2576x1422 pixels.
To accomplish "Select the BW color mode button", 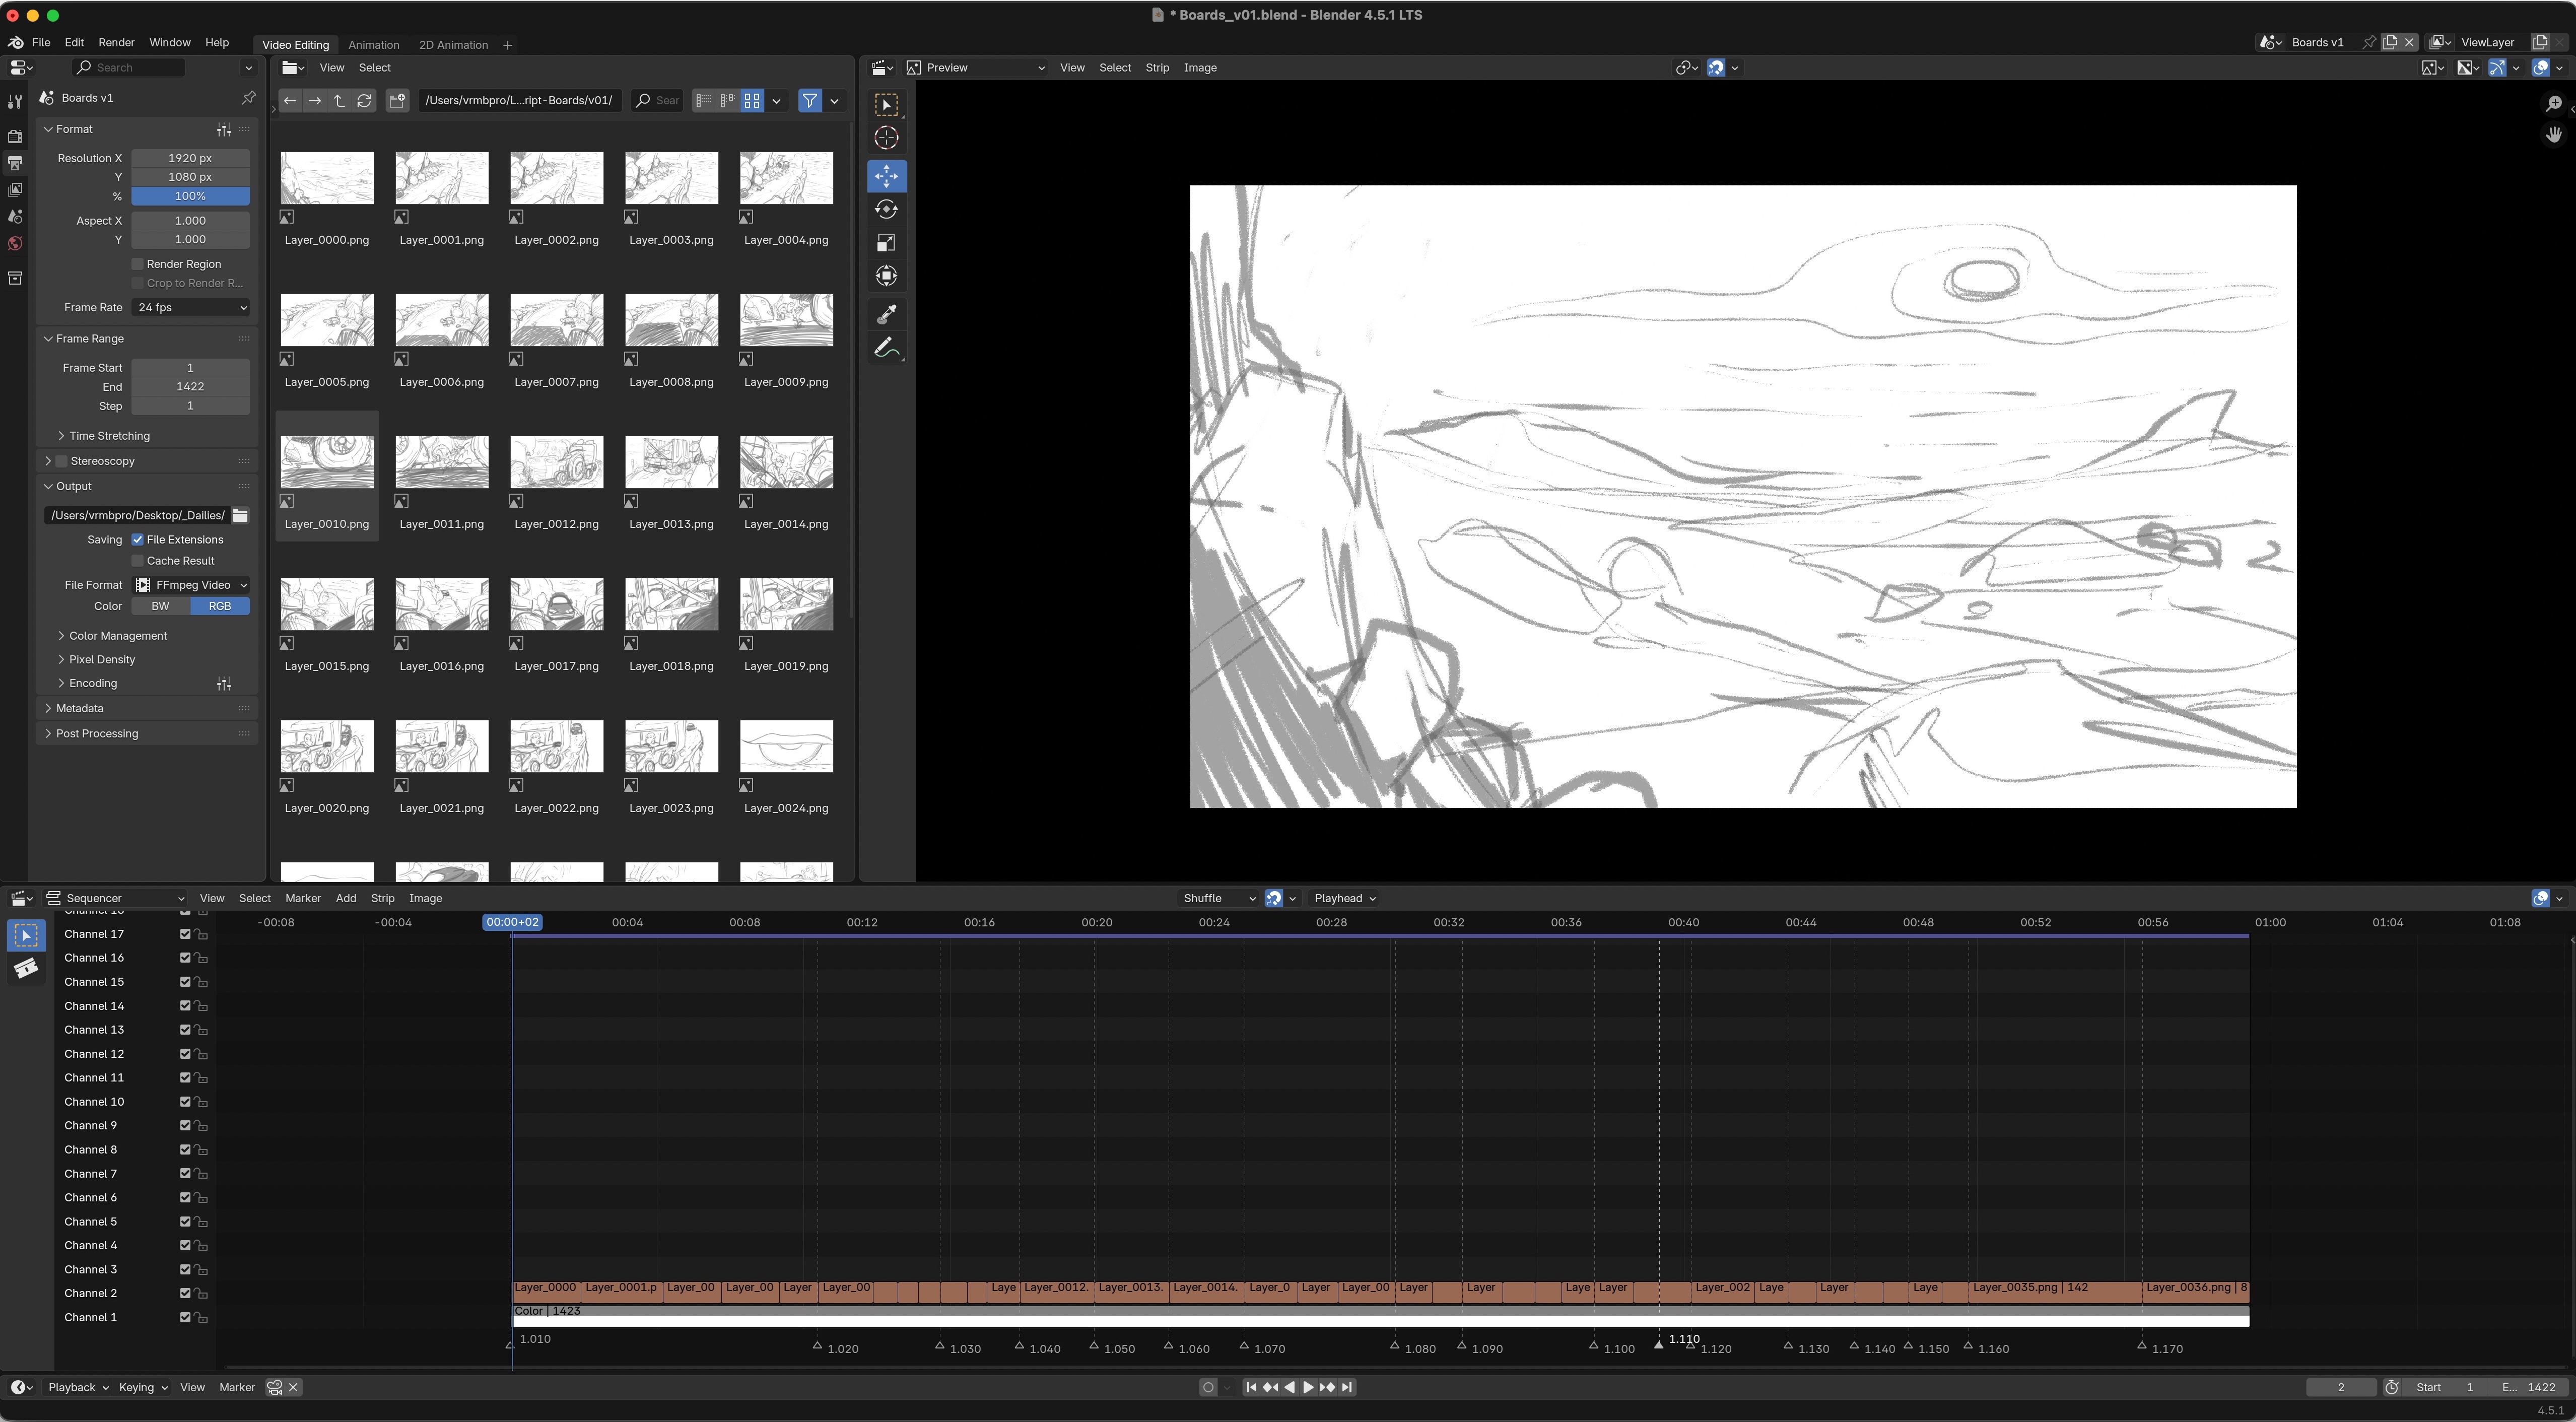I will [x=160, y=606].
